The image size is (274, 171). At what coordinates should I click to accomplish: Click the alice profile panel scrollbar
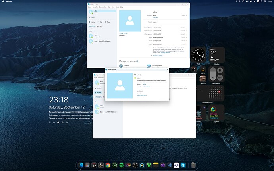tap(189, 32)
